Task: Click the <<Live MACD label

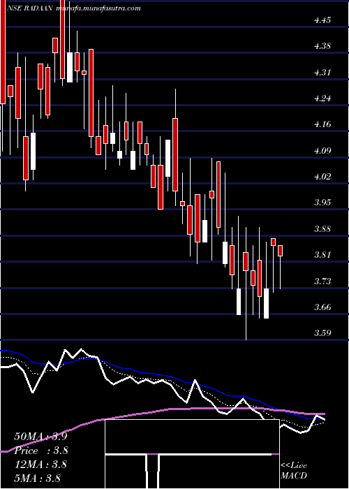Action: pos(294,471)
